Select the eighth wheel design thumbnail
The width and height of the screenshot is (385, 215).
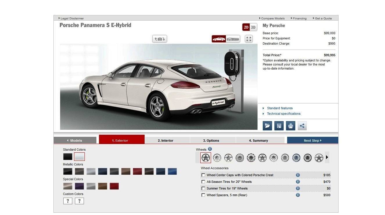[285, 158]
